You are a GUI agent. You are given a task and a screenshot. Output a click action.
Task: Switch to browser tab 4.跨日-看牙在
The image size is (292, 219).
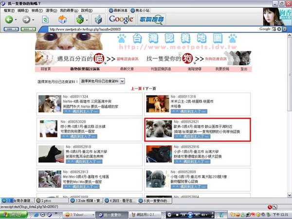point(121,201)
